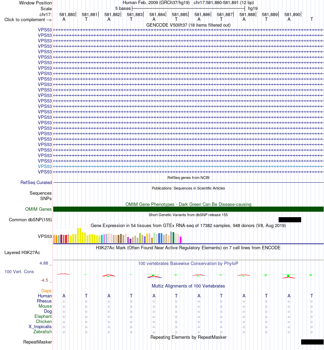This screenshot has height=350, width=324.
Task: Click the Gaps label in Multiz track
Action: pyautogui.click(x=46, y=291)
